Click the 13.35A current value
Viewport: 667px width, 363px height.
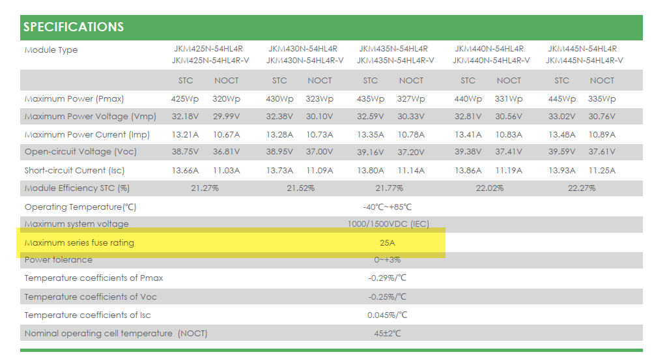[371, 134]
